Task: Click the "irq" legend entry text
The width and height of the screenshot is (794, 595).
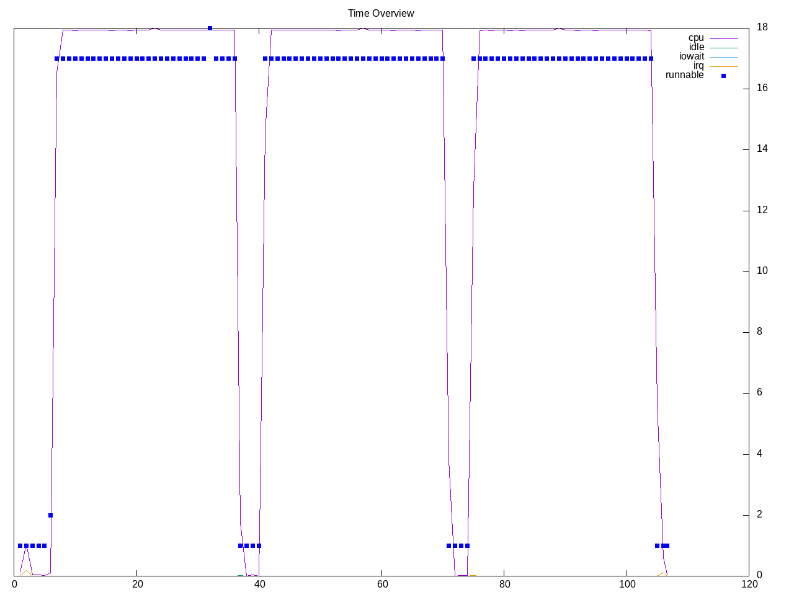Action: [x=698, y=66]
